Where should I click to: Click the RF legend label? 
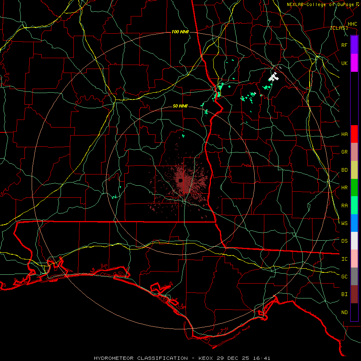(344, 45)
